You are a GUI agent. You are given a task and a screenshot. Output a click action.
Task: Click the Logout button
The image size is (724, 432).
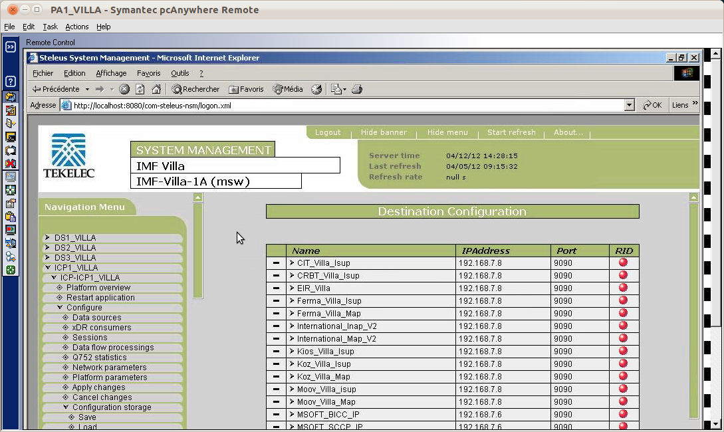pyautogui.click(x=327, y=132)
